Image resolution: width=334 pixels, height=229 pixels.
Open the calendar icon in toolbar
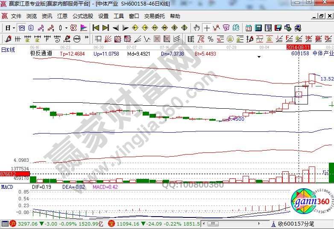(x=248, y=28)
